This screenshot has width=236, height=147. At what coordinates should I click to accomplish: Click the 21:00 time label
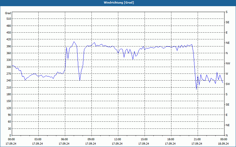coord(197,139)
